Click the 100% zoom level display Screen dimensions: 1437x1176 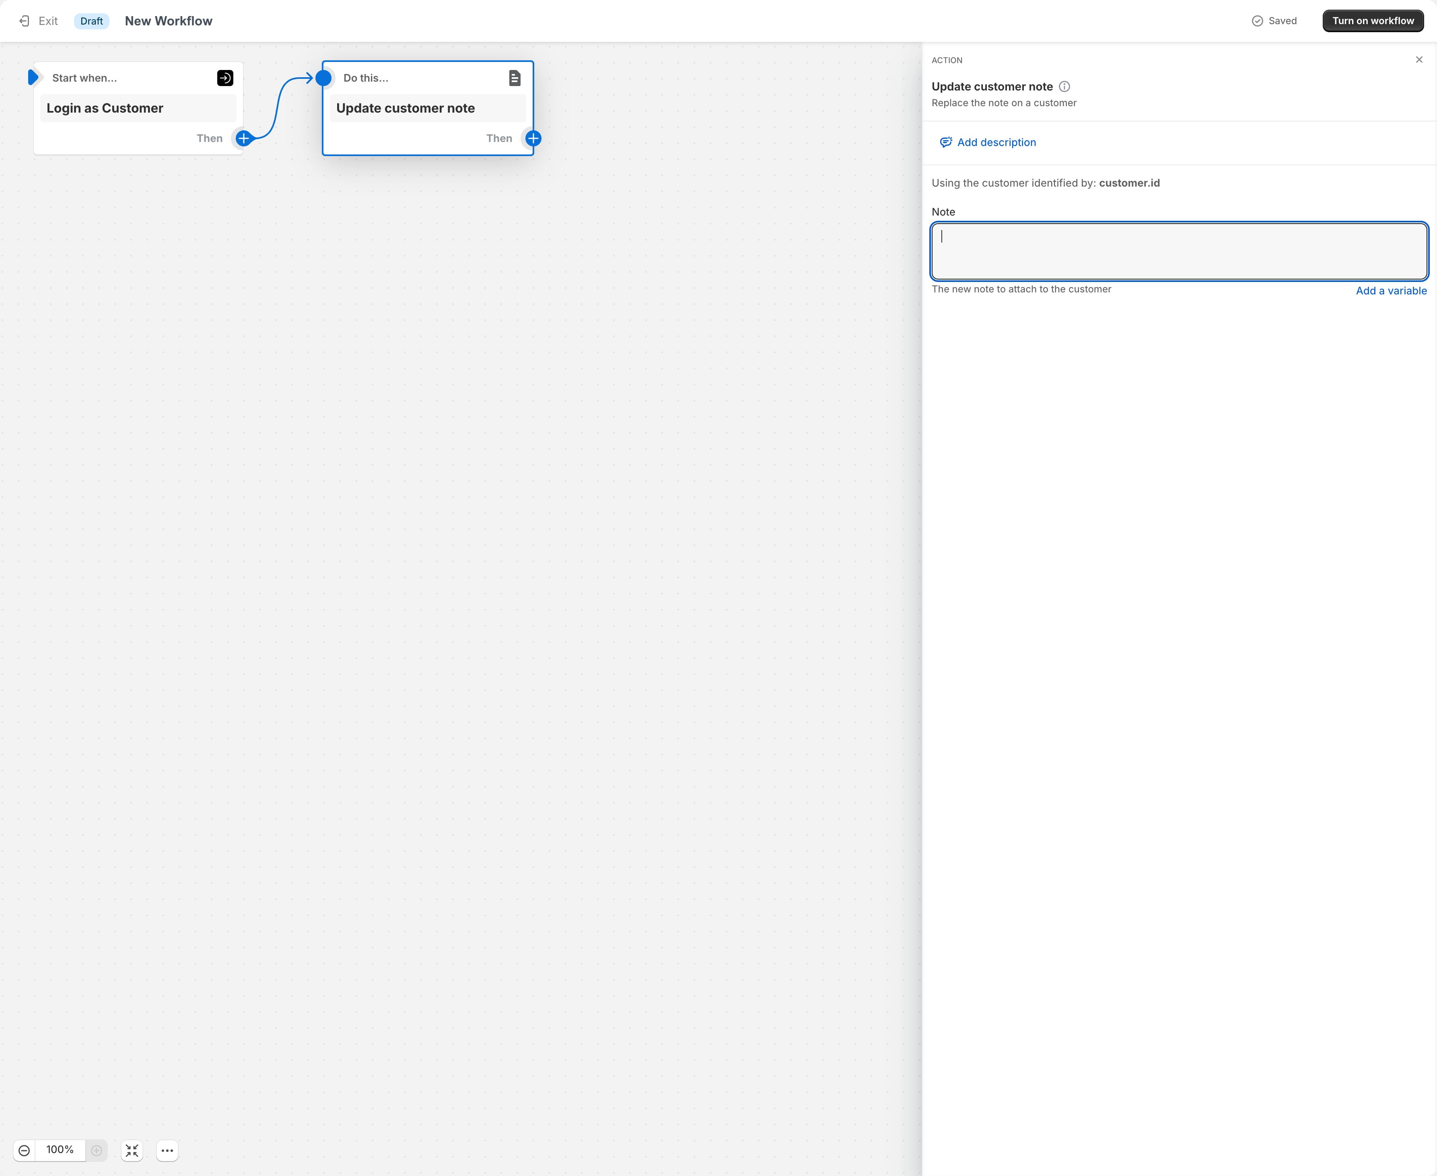click(60, 1150)
